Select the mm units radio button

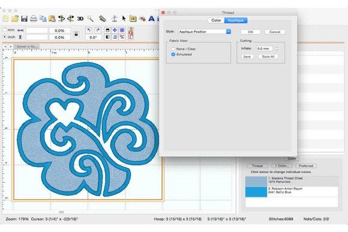click(x=5, y=30)
